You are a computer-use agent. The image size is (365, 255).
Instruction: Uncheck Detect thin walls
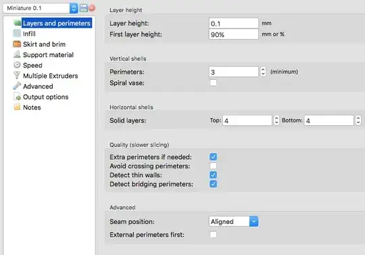[213, 175]
